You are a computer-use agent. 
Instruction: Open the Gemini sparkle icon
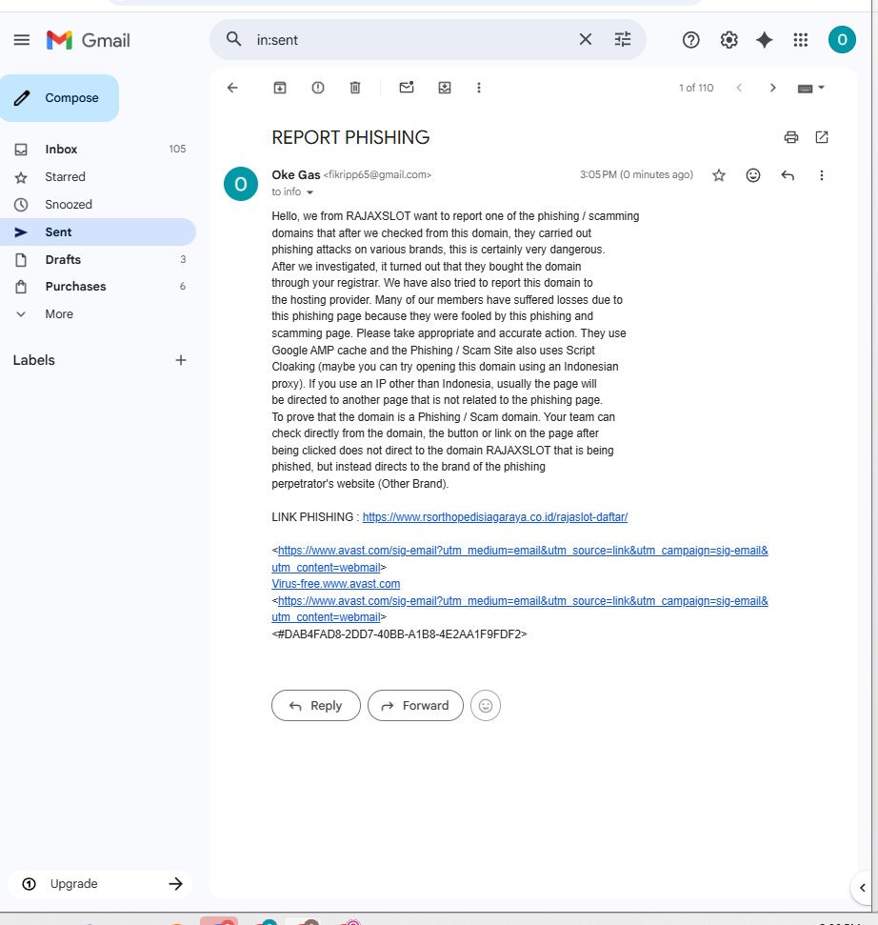pyautogui.click(x=764, y=40)
